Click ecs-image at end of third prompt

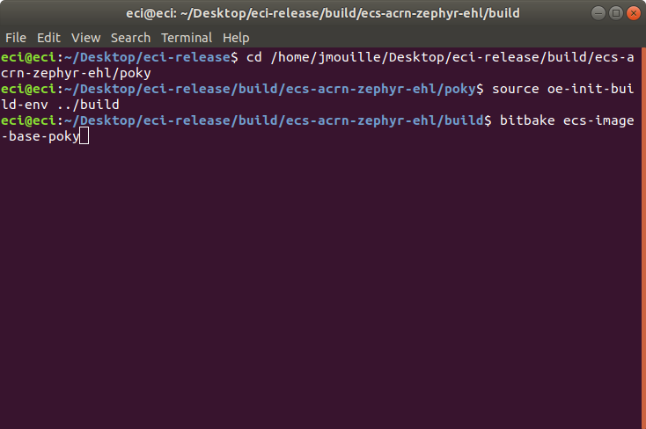click(598, 120)
